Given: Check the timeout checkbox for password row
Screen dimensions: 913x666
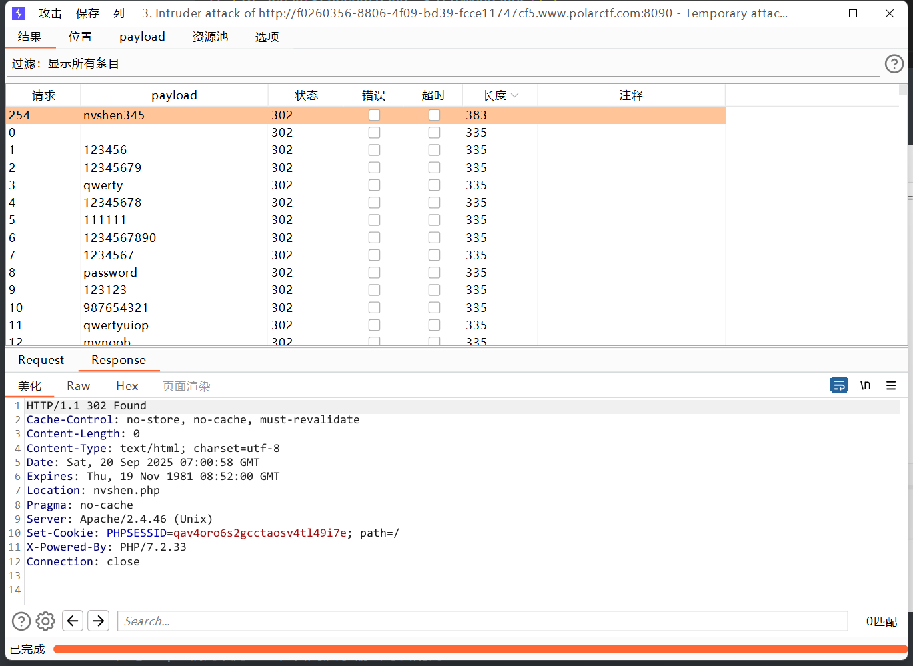Looking at the screenshot, I should 434,273.
